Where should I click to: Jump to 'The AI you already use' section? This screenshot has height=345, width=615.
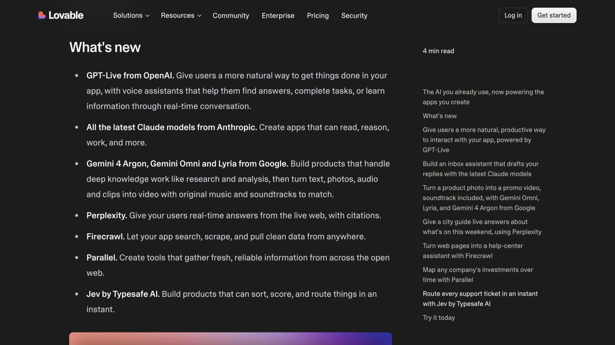tap(483, 97)
